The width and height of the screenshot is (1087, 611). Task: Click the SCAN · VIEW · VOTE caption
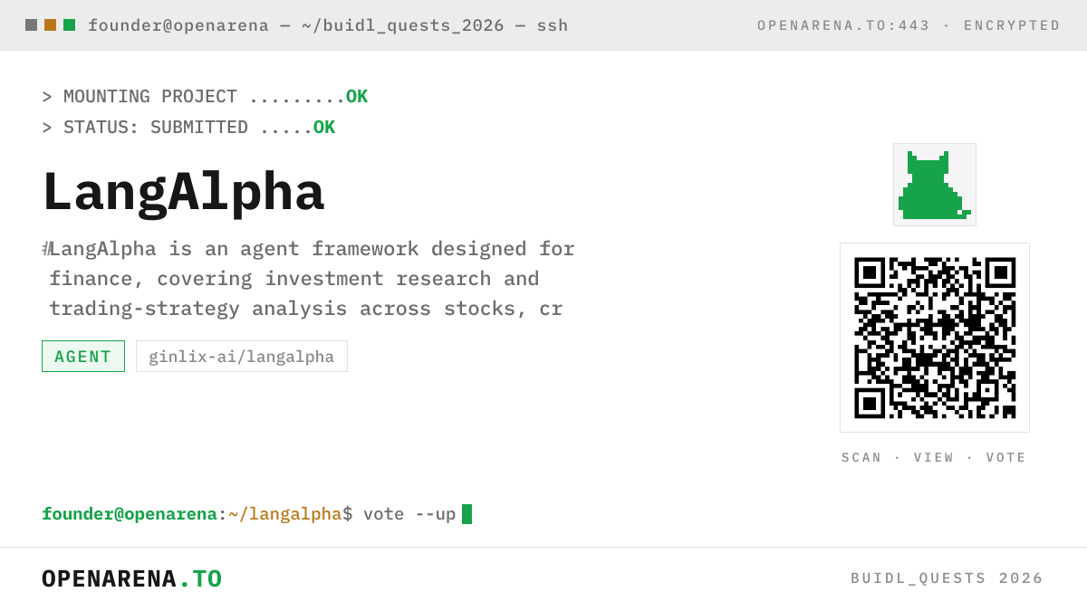[934, 458]
